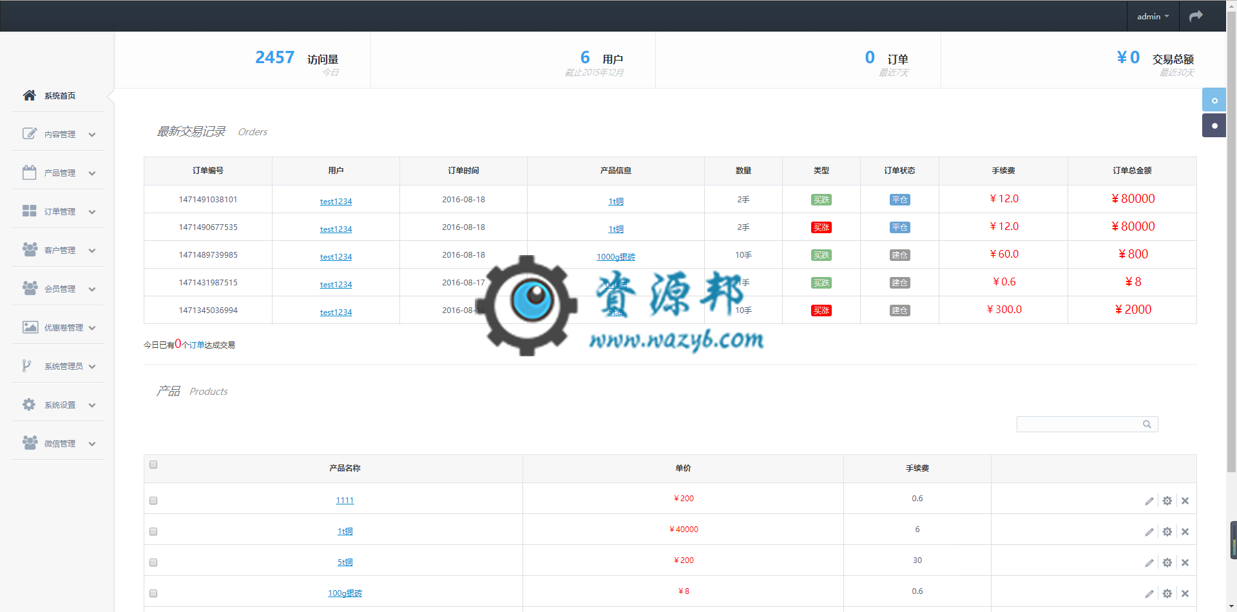1237x612 pixels.
Task: Select 微信管理 menu item
Action: point(60,443)
